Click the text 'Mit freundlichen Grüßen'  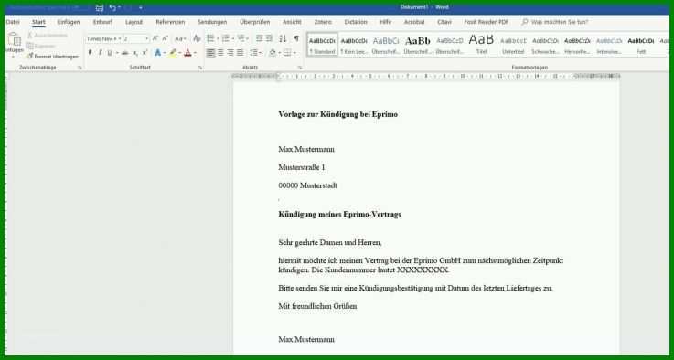pyautogui.click(x=317, y=306)
